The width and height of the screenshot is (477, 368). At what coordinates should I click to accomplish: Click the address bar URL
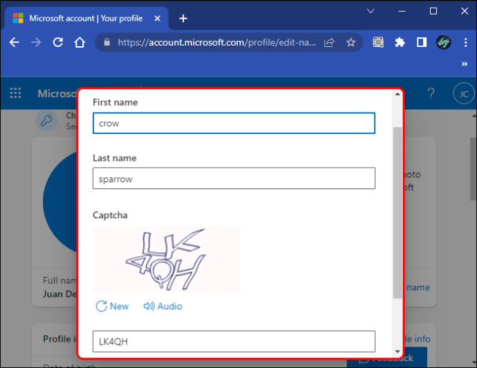[x=216, y=42]
